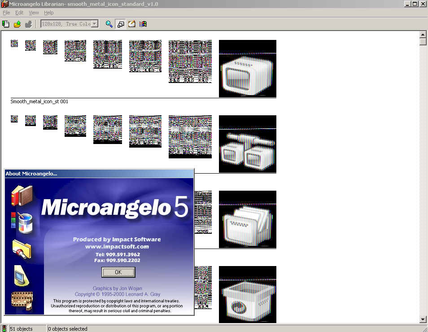This screenshot has height=332, width=428.
Task: Select the large single-monitor icon thumbnail
Action: coord(248,69)
